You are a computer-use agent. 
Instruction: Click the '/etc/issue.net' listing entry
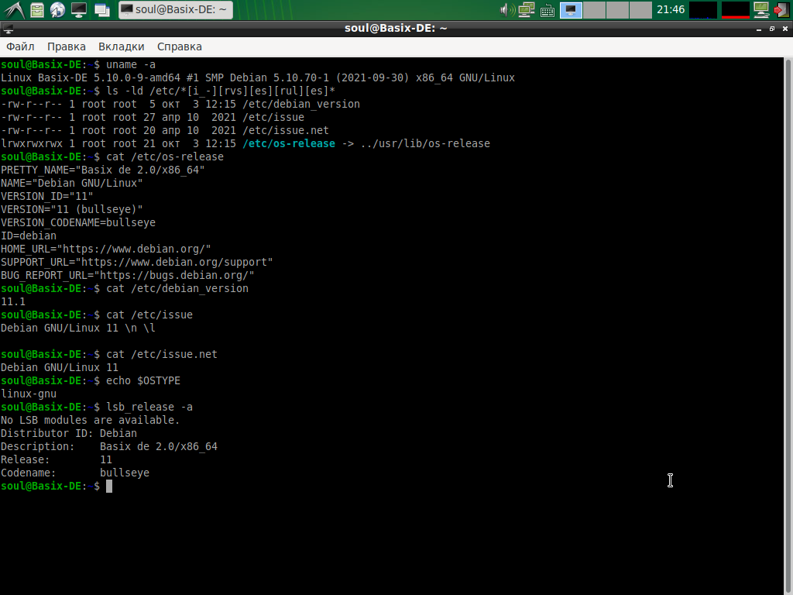click(286, 130)
